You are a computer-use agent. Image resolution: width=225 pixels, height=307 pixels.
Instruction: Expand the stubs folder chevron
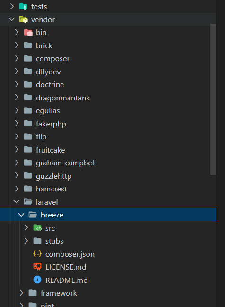pos(26,241)
